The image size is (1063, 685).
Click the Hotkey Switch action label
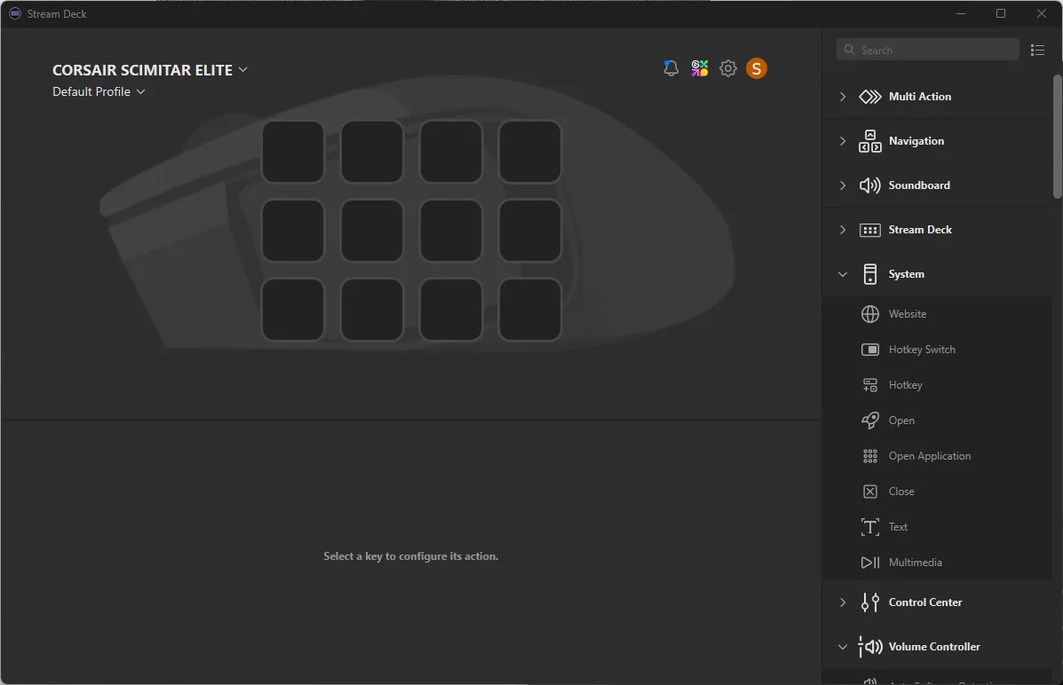tap(922, 350)
